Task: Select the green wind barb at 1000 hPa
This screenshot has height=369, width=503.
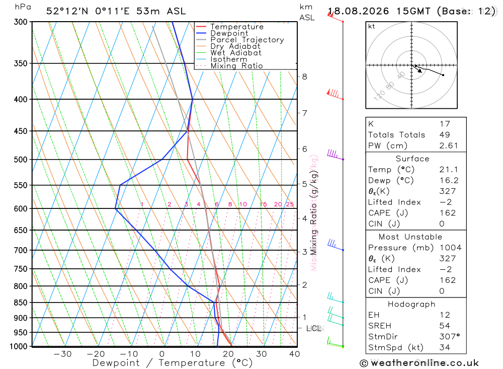Action: 335,342
